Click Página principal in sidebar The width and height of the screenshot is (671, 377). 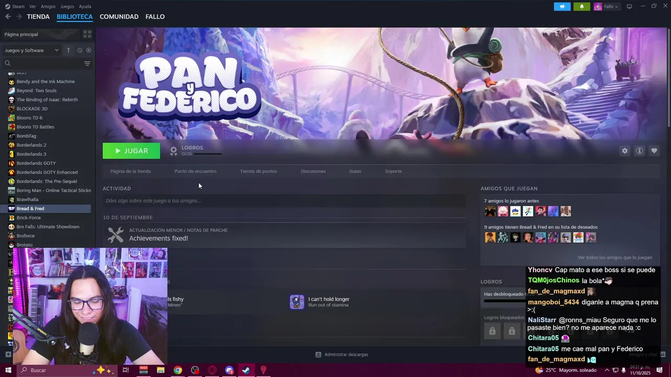point(21,34)
